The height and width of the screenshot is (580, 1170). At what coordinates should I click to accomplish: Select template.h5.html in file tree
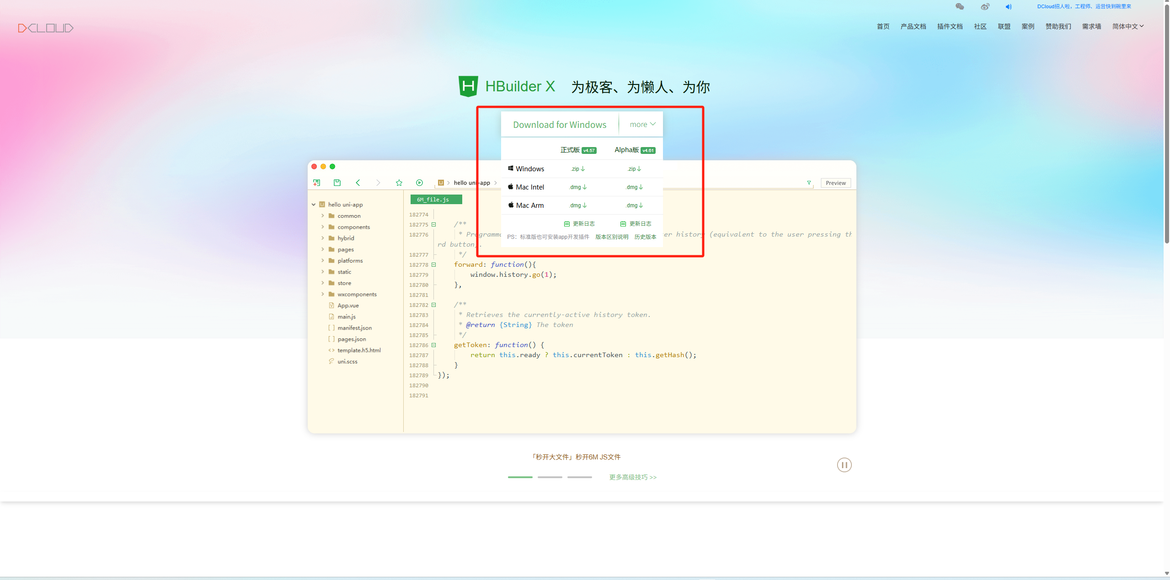[354, 350]
